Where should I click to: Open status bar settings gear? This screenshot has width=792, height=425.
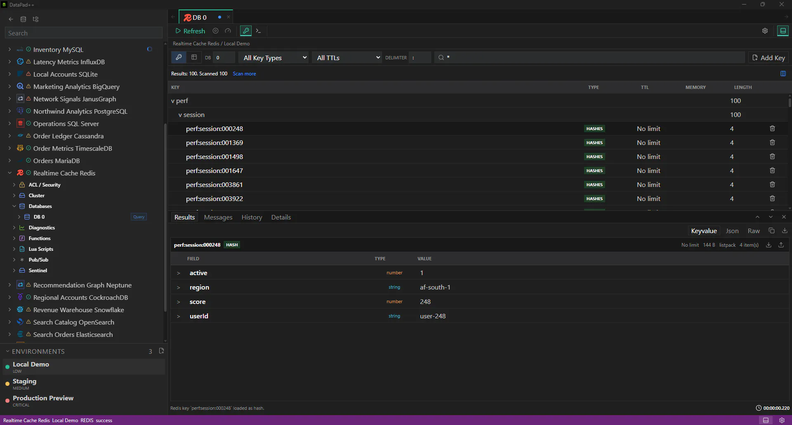[782, 420]
